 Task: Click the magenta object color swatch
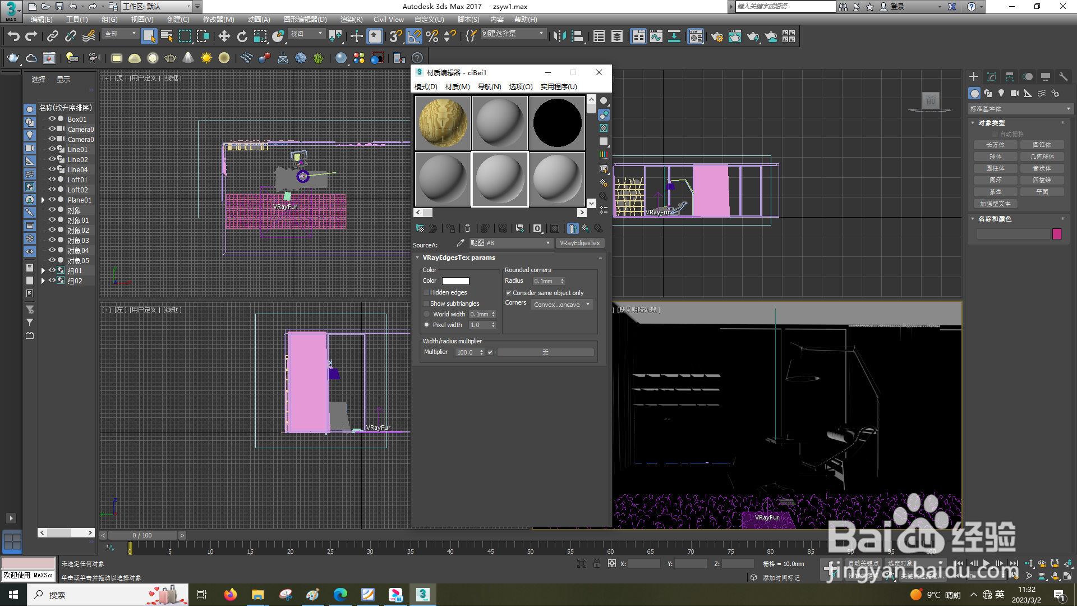(x=1057, y=234)
